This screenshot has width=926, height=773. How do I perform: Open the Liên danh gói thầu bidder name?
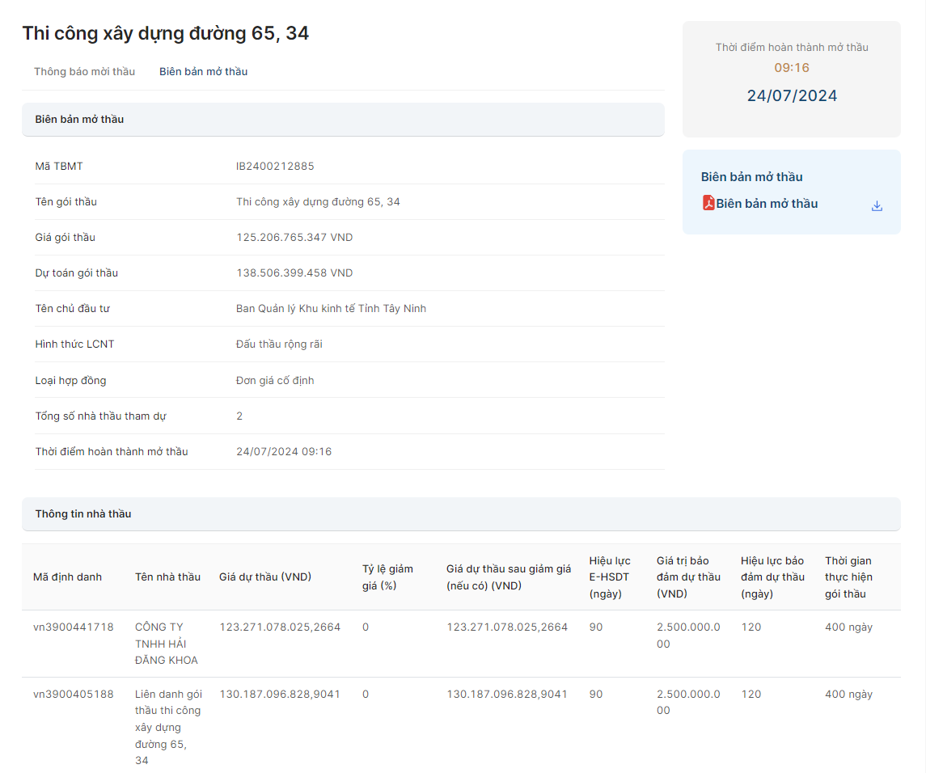pos(167,727)
